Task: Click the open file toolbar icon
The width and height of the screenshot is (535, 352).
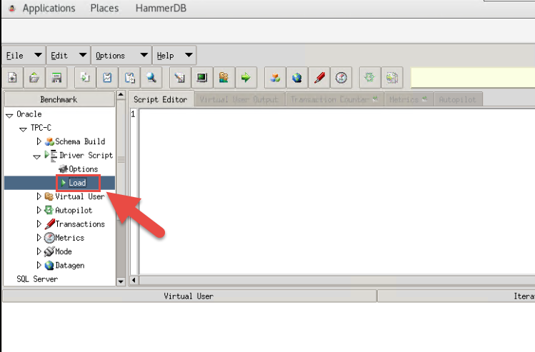Action: (34, 78)
